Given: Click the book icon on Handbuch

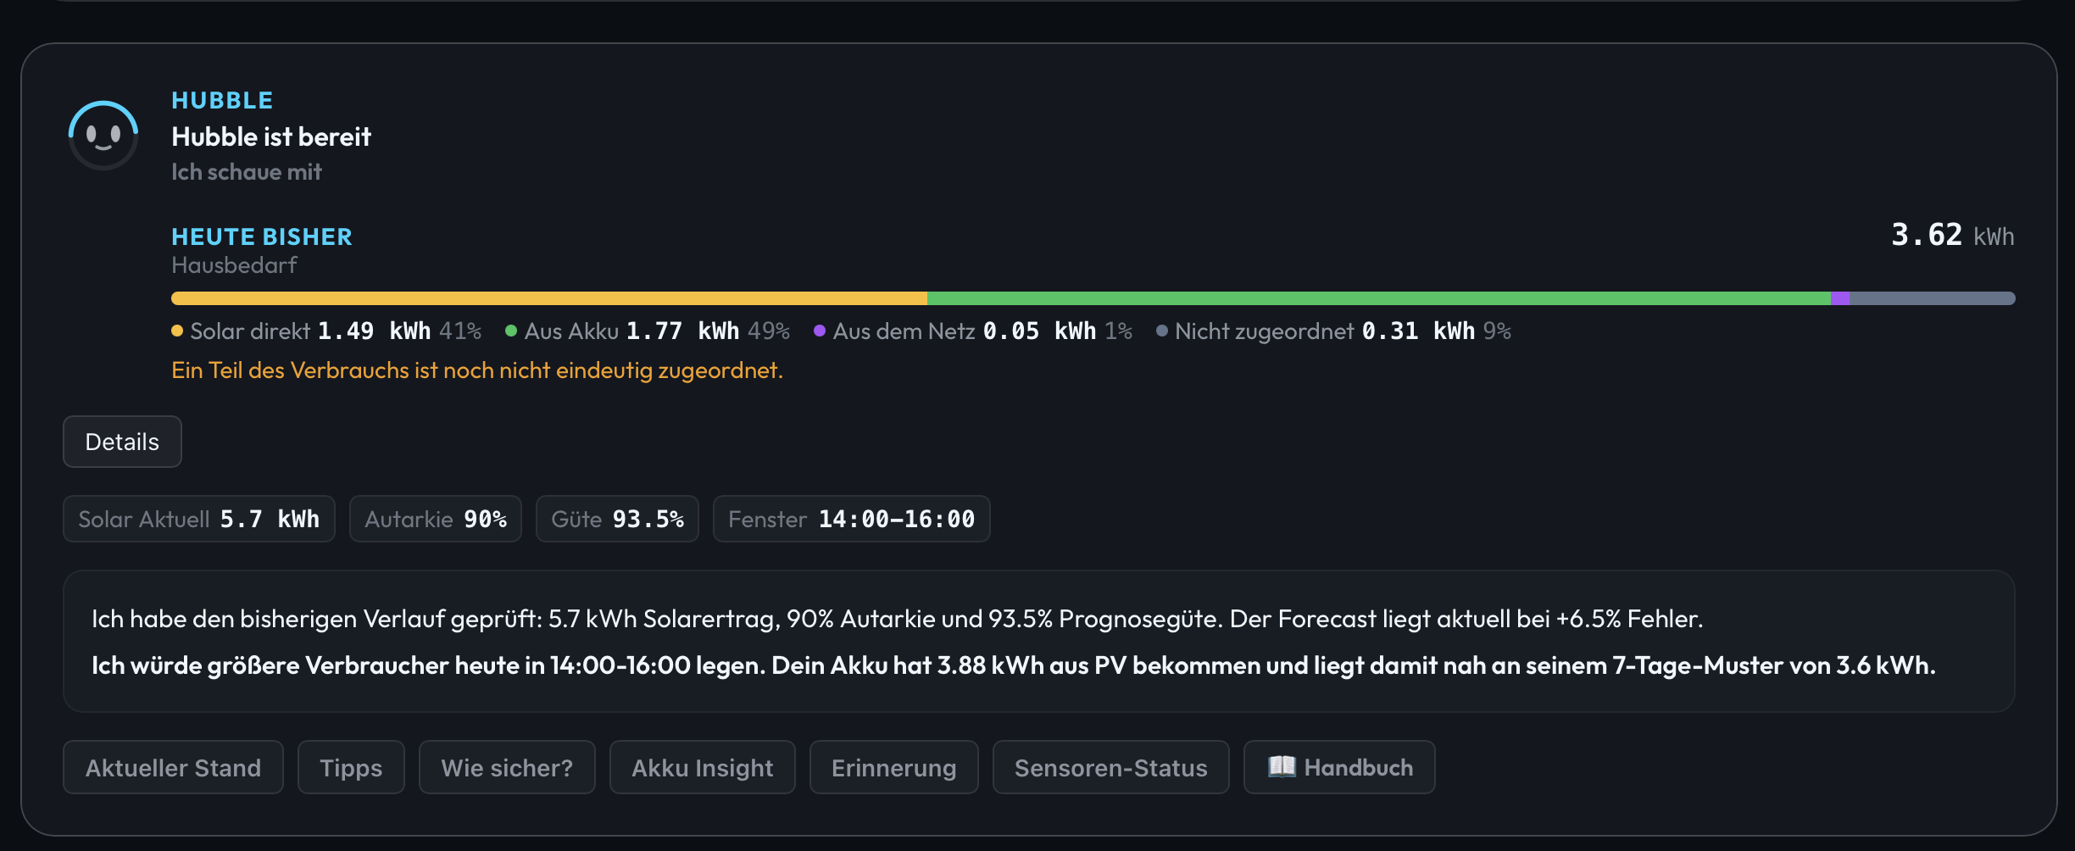Looking at the screenshot, I should pos(1282,766).
